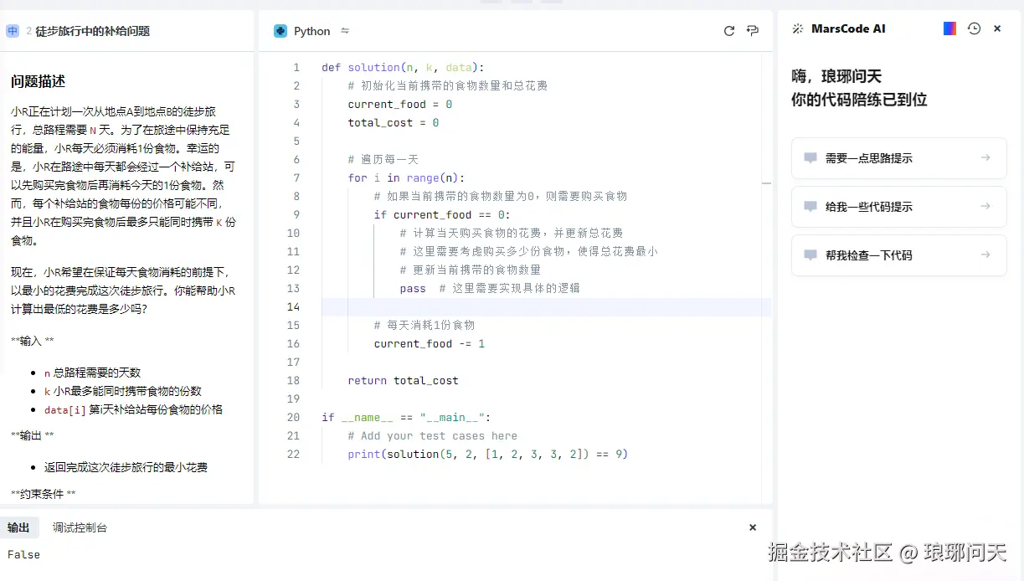This screenshot has height=581, width=1024.
Task: Expand the arrow on 给我一些代码提示 card
Action: pos(985,206)
